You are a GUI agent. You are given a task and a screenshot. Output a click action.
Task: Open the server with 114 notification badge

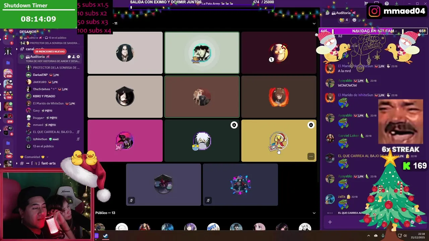pyautogui.click(x=8, y=94)
